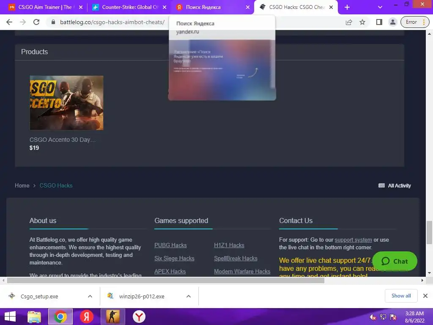Viewport: 433px width, 325px height.
Task: Click Chrome taskbar icon
Action: (60, 317)
